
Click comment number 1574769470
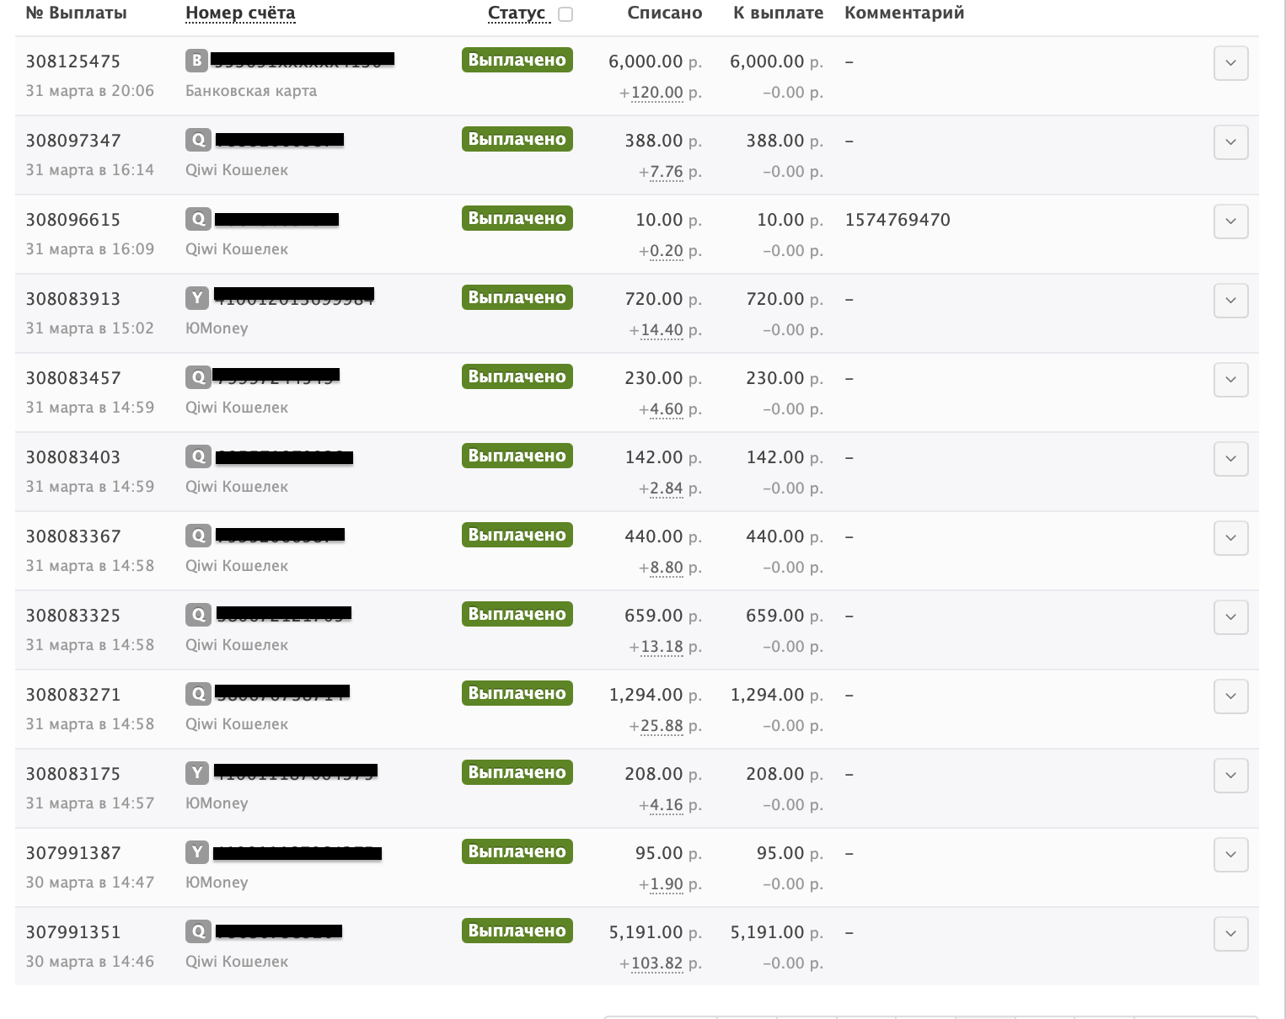[898, 220]
